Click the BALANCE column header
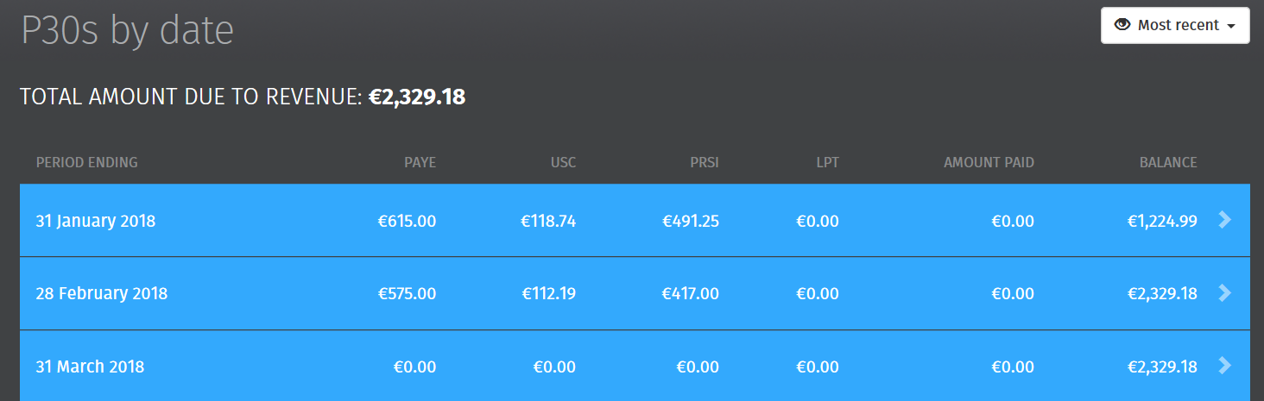 click(x=1168, y=162)
